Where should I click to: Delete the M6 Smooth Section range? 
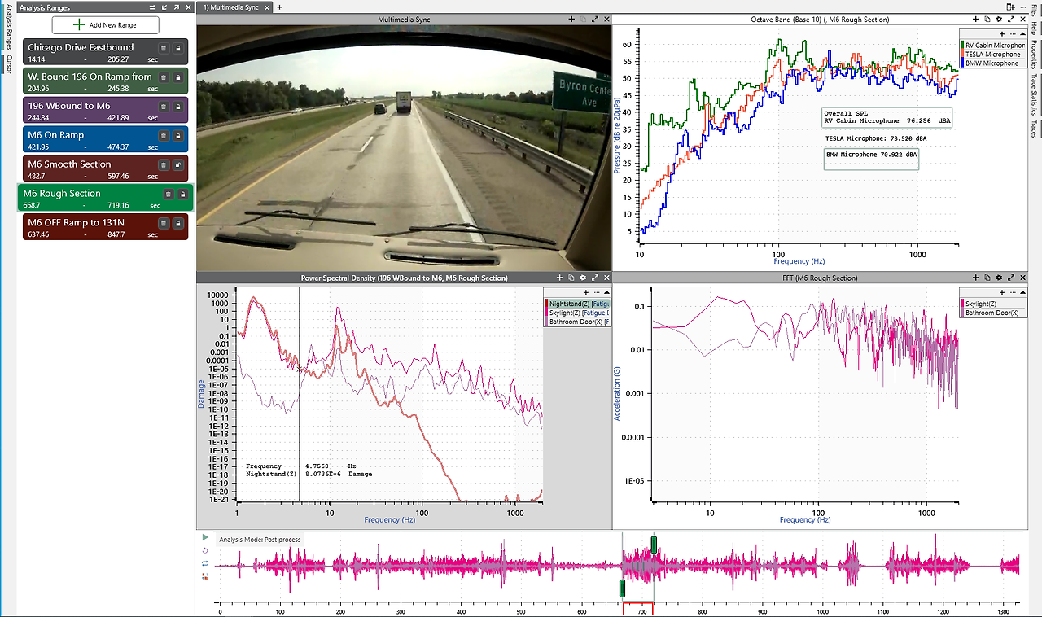coord(164,165)
